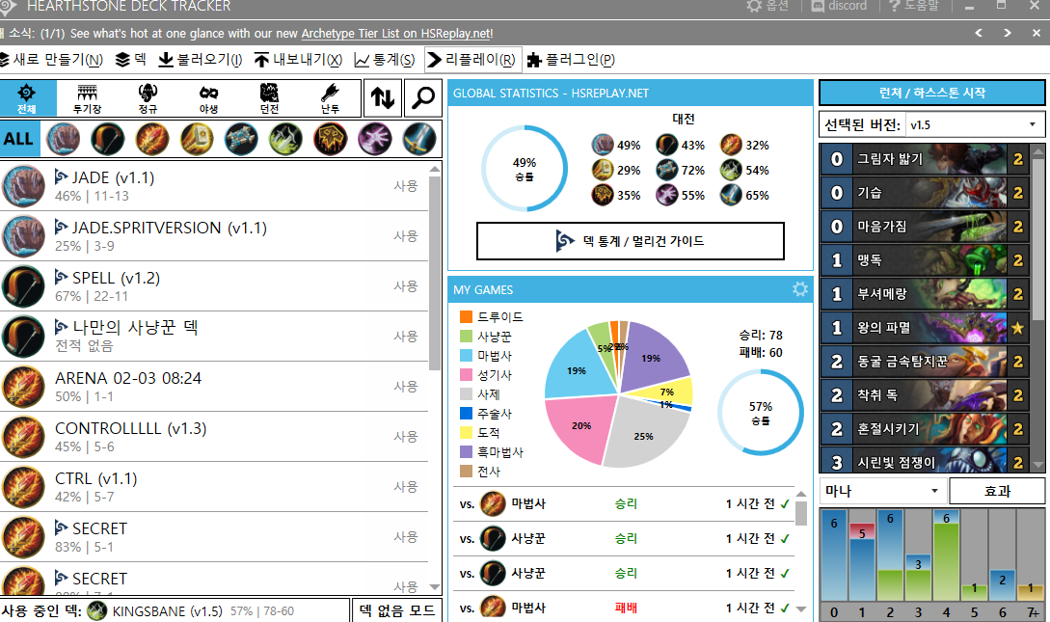Select the 정규 standard filter
The width and height of the screenshot is (1050, 622).
tap(148, 97)
